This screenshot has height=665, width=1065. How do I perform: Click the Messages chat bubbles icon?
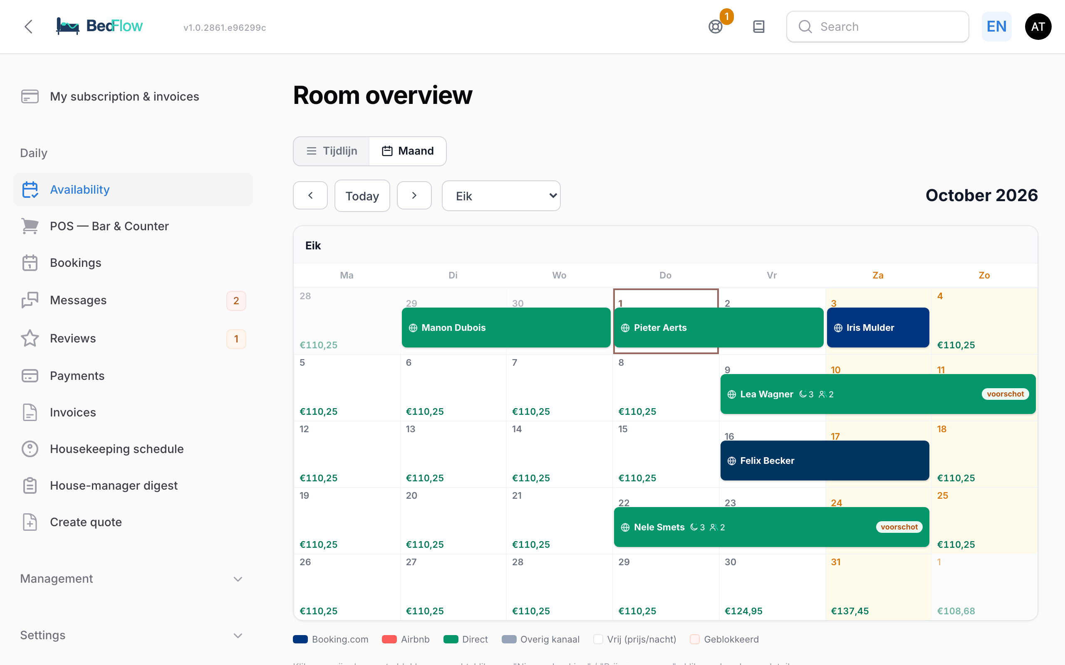(x=30, y=300)
